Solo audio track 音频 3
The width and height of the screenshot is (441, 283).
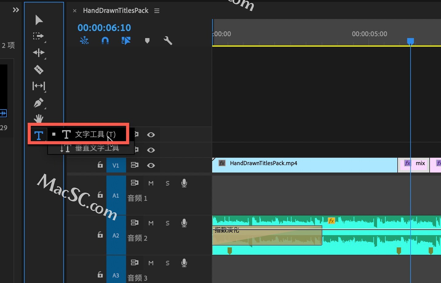pyautogui.click(x=168, y=263)
